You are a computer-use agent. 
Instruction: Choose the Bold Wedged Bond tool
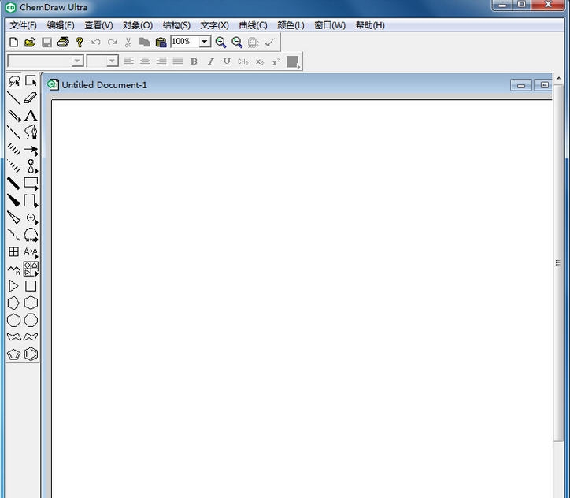[14, 200]
